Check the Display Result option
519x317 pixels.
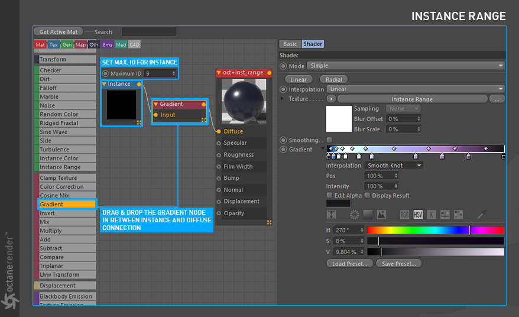click(368, 196)
